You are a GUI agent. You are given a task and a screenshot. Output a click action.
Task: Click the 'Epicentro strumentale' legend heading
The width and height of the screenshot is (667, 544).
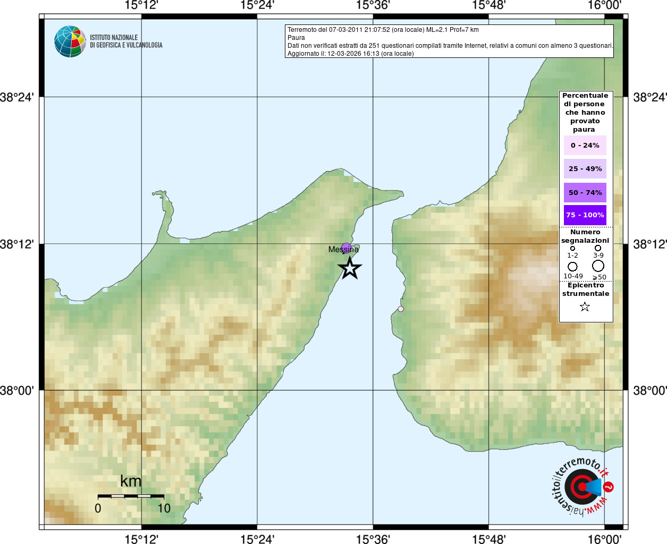point(586,290)
